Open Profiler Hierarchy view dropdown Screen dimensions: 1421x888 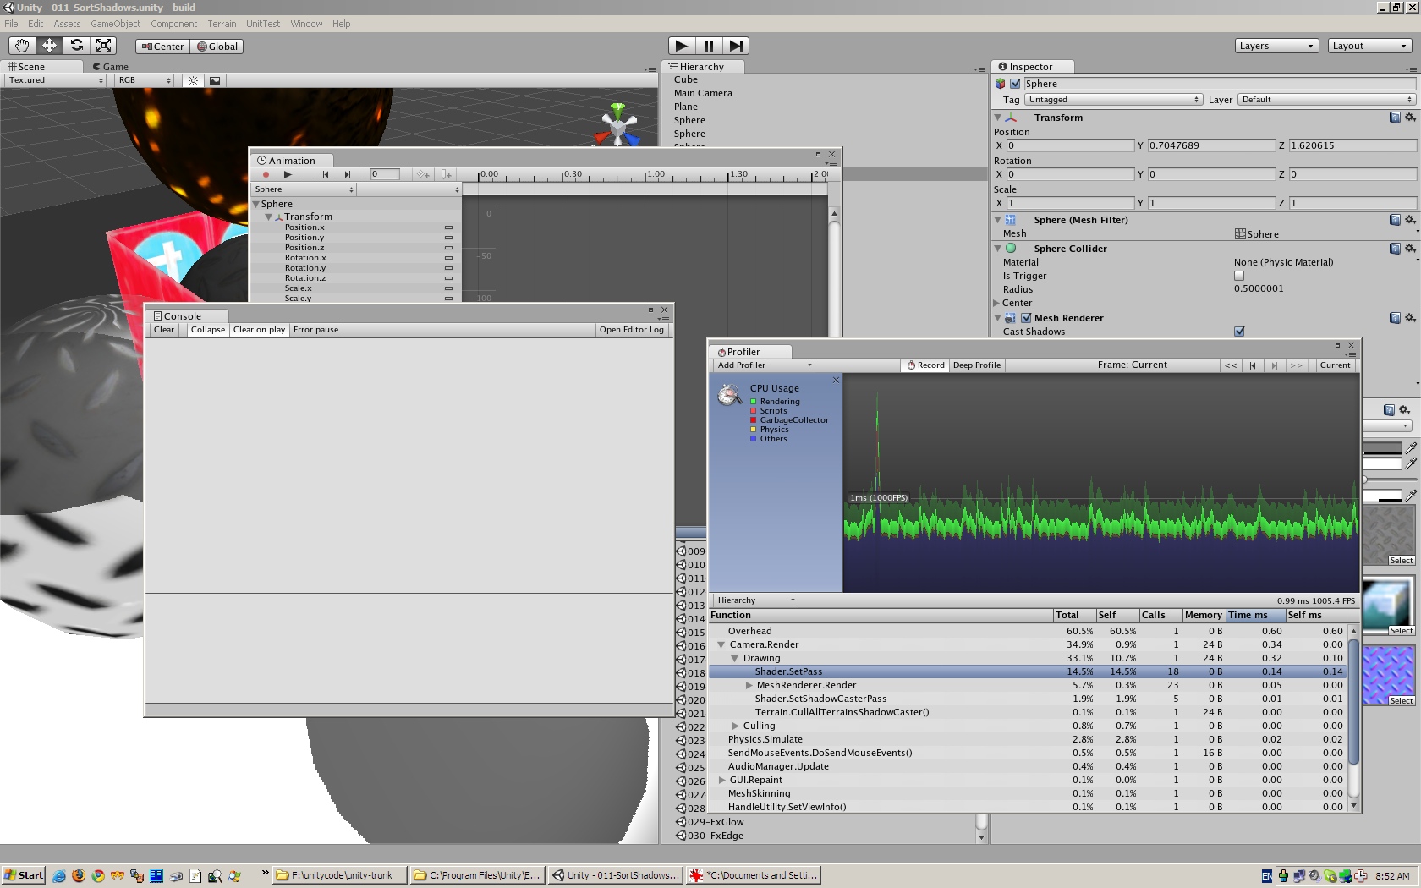coord(756,600)
